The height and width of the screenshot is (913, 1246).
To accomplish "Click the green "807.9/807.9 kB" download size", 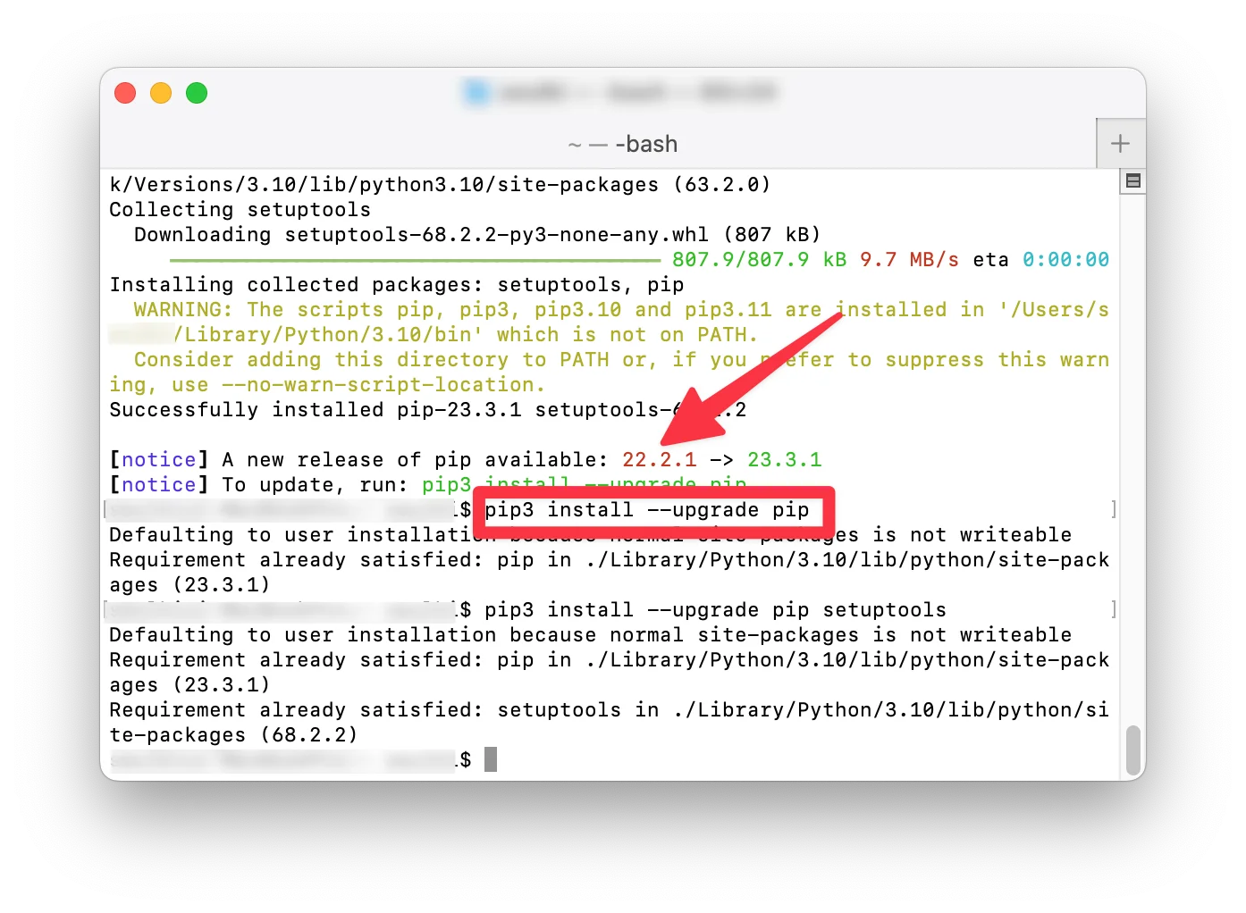I will tap(759, 259).
